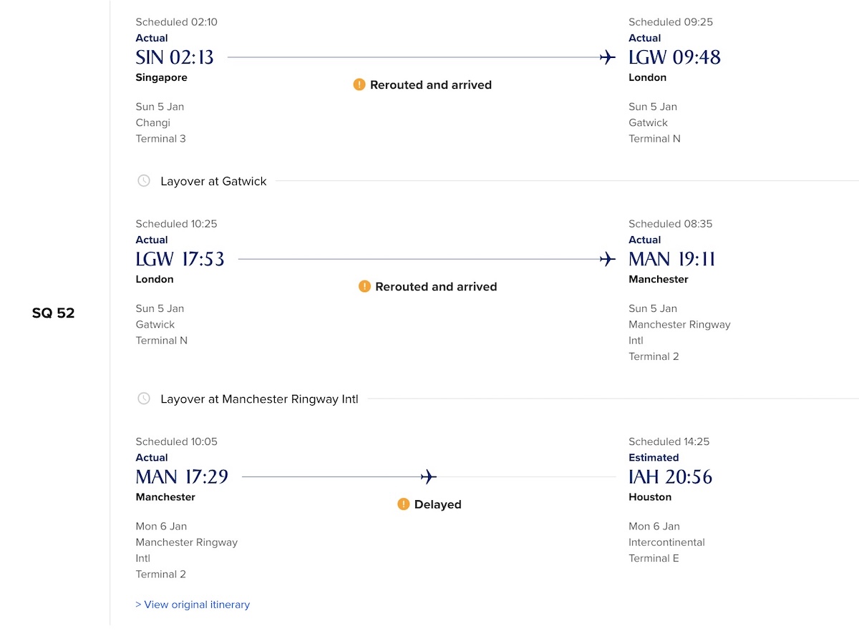This screenshot has width=859, height=631.
Task: Click Layover at Manchester Ringway Intl heading
Action: (x=259, y=398)
